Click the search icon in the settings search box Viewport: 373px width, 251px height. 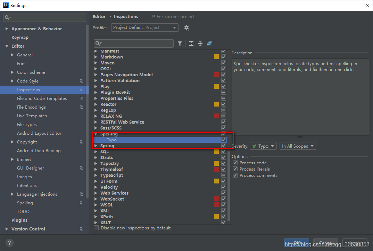coord(8,17)
